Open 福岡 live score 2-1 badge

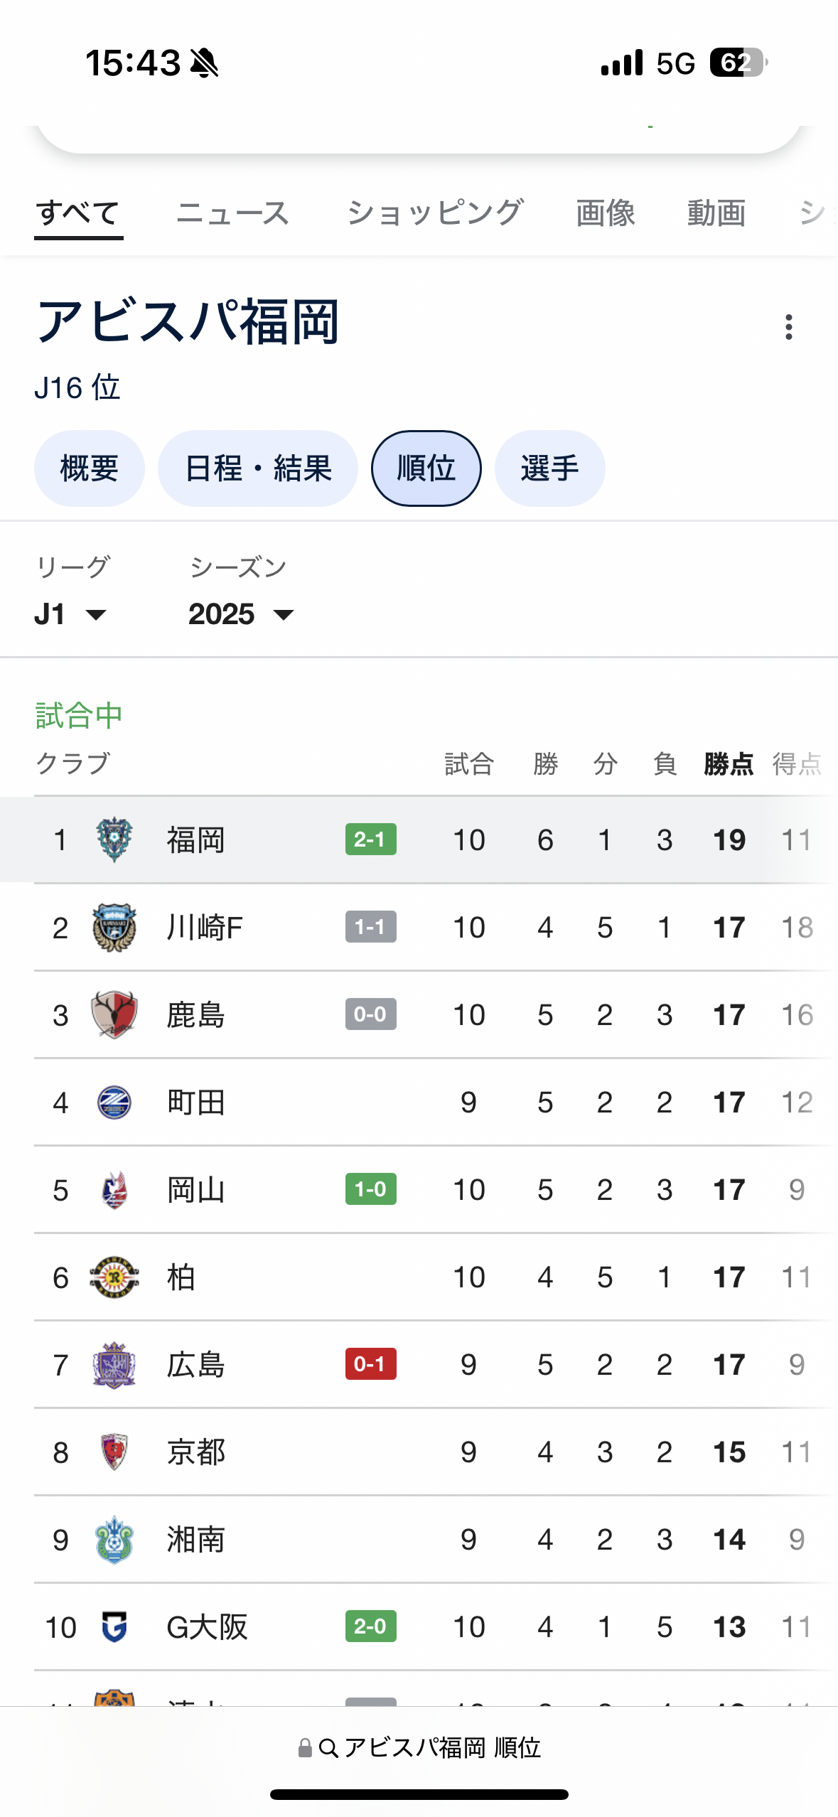point(370,840)
